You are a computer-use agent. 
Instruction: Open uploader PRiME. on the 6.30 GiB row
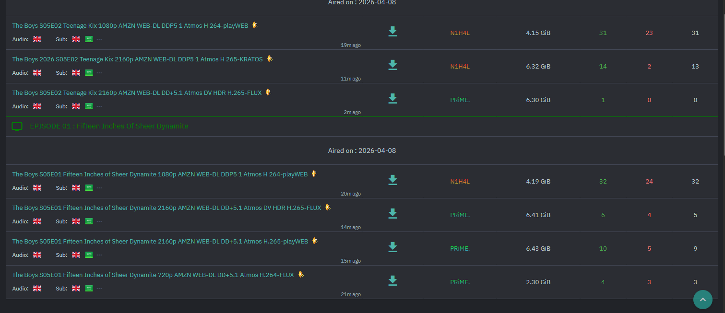pos(460,100)
